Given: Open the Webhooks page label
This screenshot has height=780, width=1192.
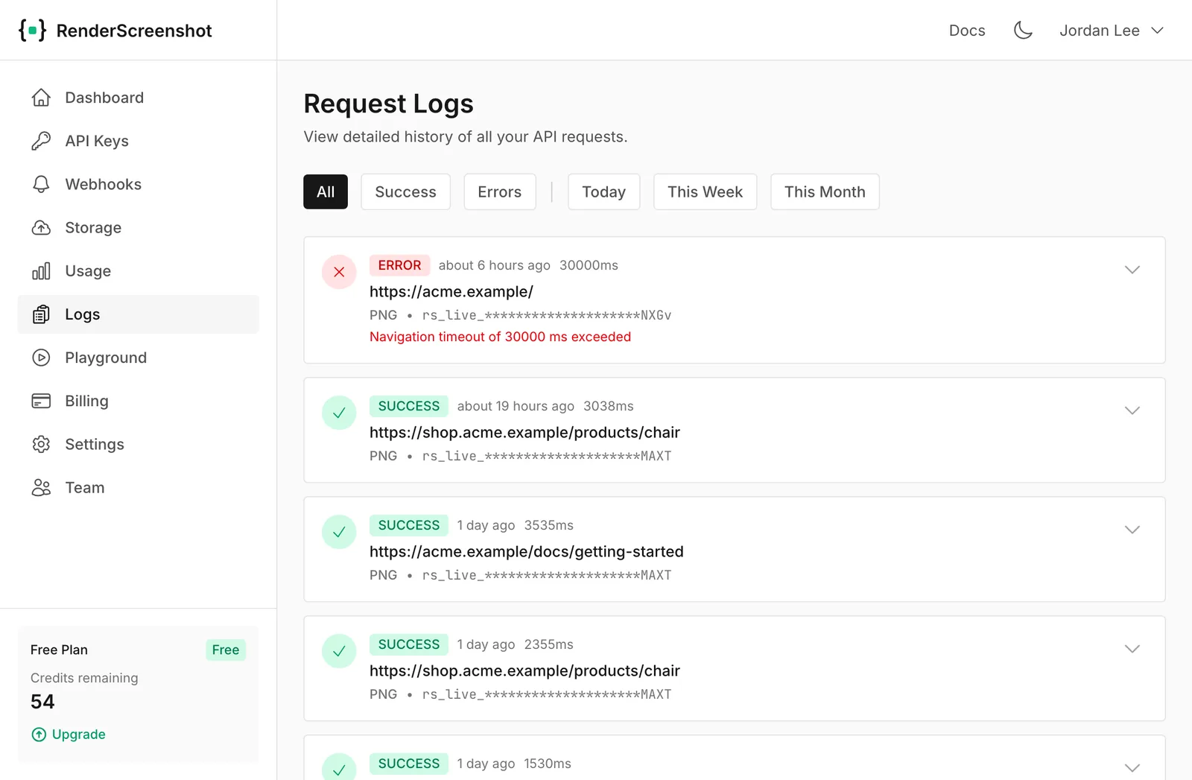Looking at the screenshot, I should point(103,184).
